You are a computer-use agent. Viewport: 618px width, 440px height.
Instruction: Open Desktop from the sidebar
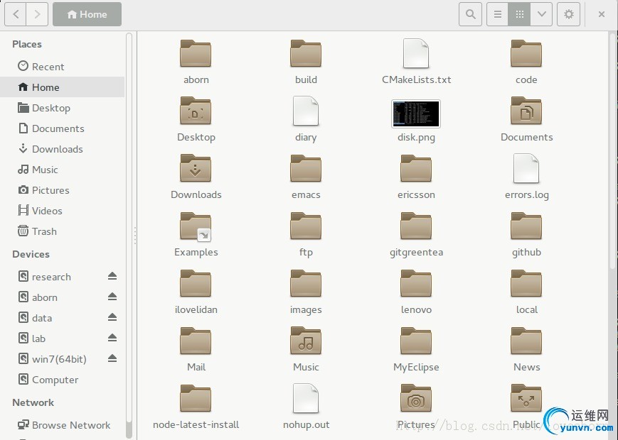[x=63, y=108]
